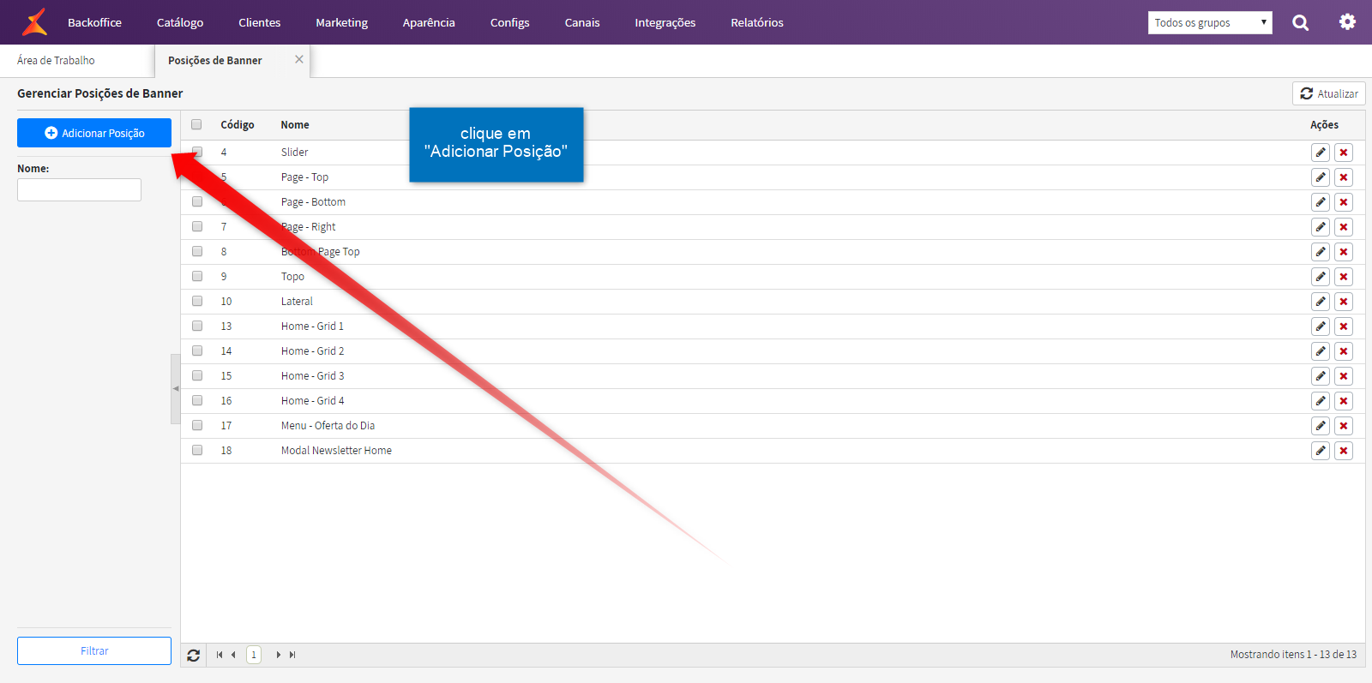The width and height of the screenshot is (1372, 683).
Task: Open the Aparência menu
Action: [429, 22]
